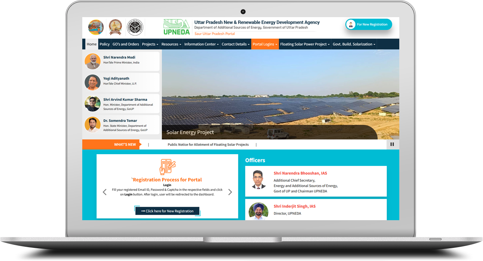Screen dimensions: 483x261
Task: Click Narendra Bhooshan's officer photo
Action: pos(259,180)
